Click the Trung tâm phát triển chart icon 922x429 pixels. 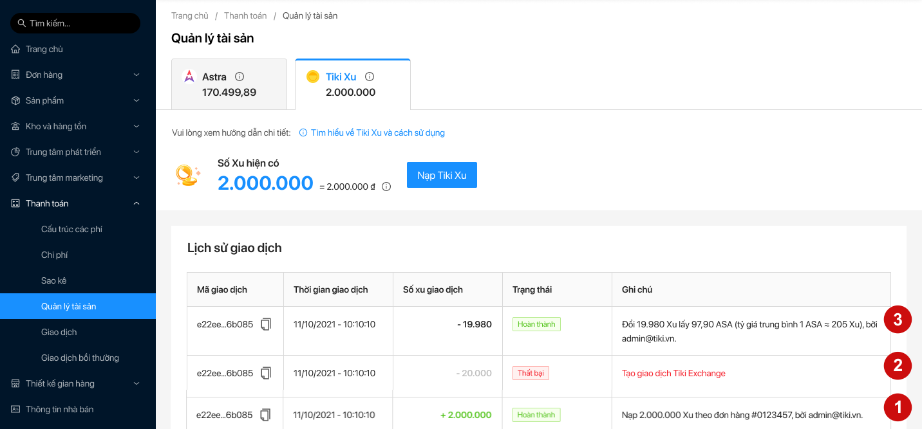coord(15,152)
